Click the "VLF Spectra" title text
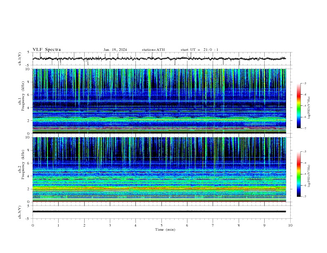 click(x=47, y=50)
